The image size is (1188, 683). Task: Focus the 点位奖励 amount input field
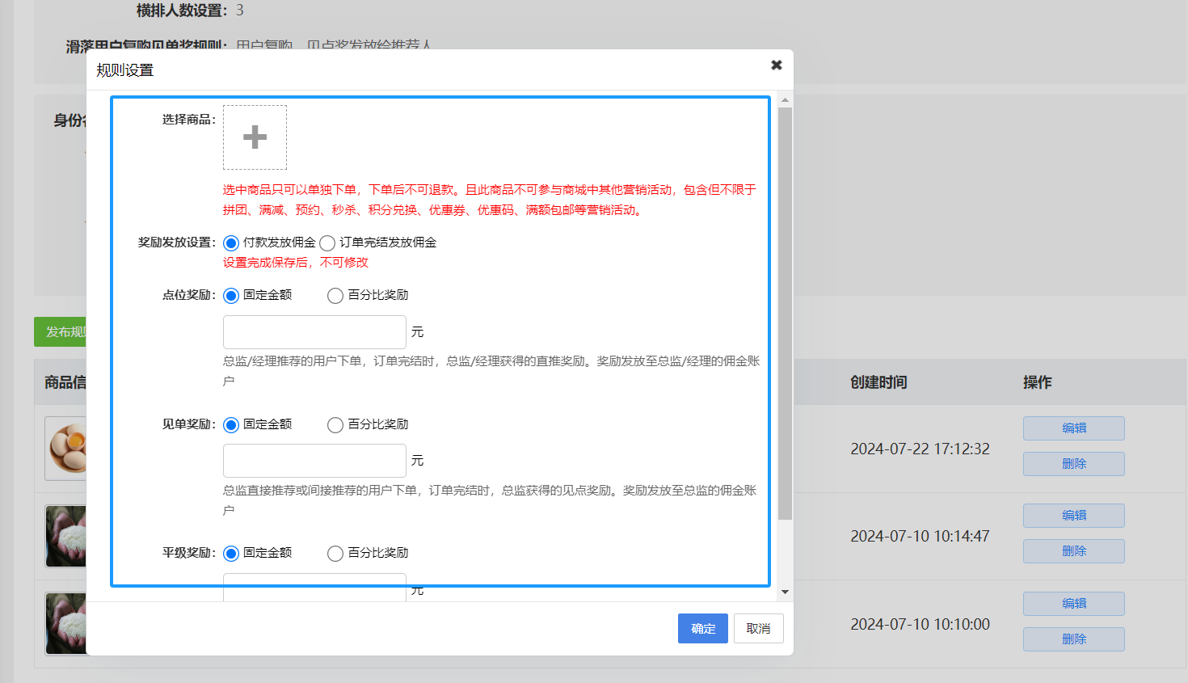(314, 332)
